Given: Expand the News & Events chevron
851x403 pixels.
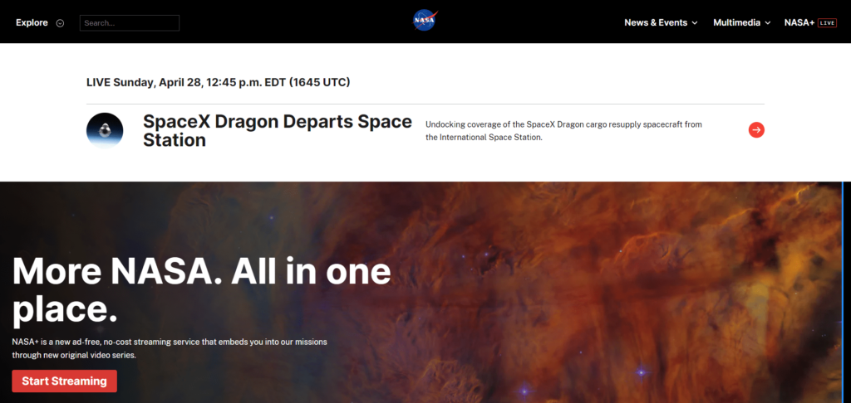Looking at the screenshot, I should [694, 22].
